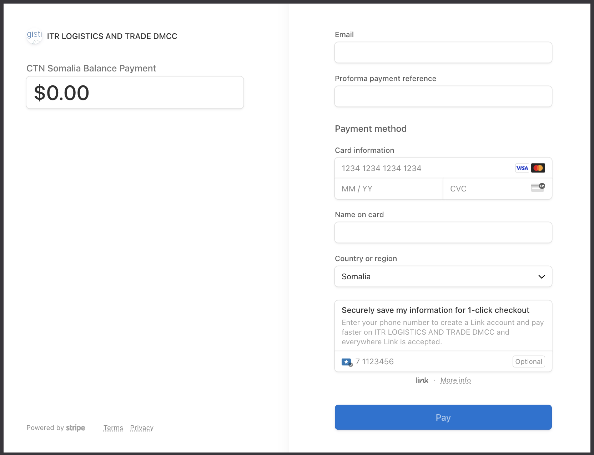Click the Mastercard brand icon

click(538, 168)
